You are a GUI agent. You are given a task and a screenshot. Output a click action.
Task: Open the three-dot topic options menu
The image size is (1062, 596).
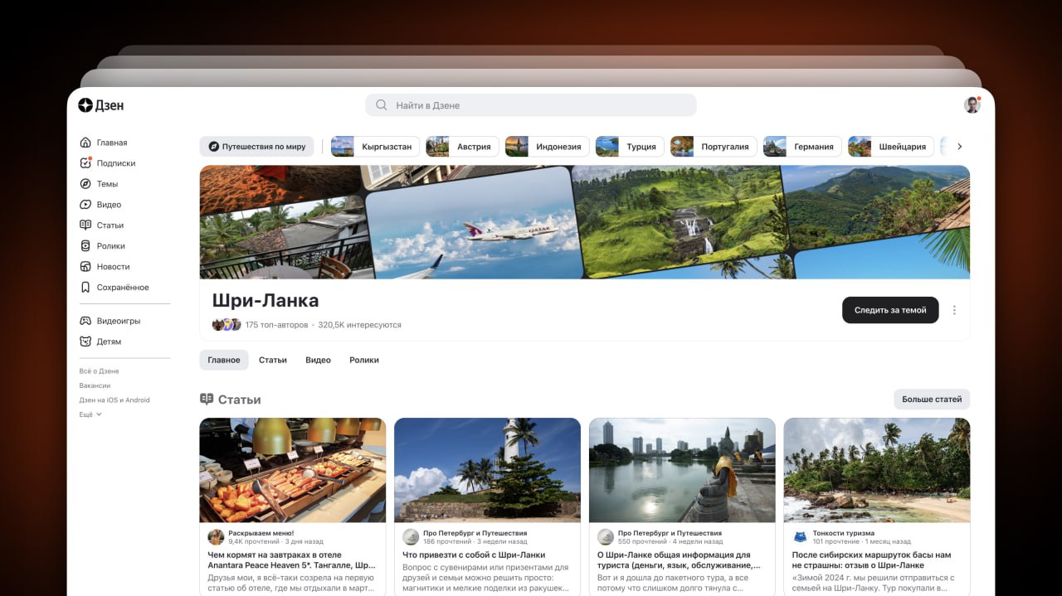[x=954, y=310]
